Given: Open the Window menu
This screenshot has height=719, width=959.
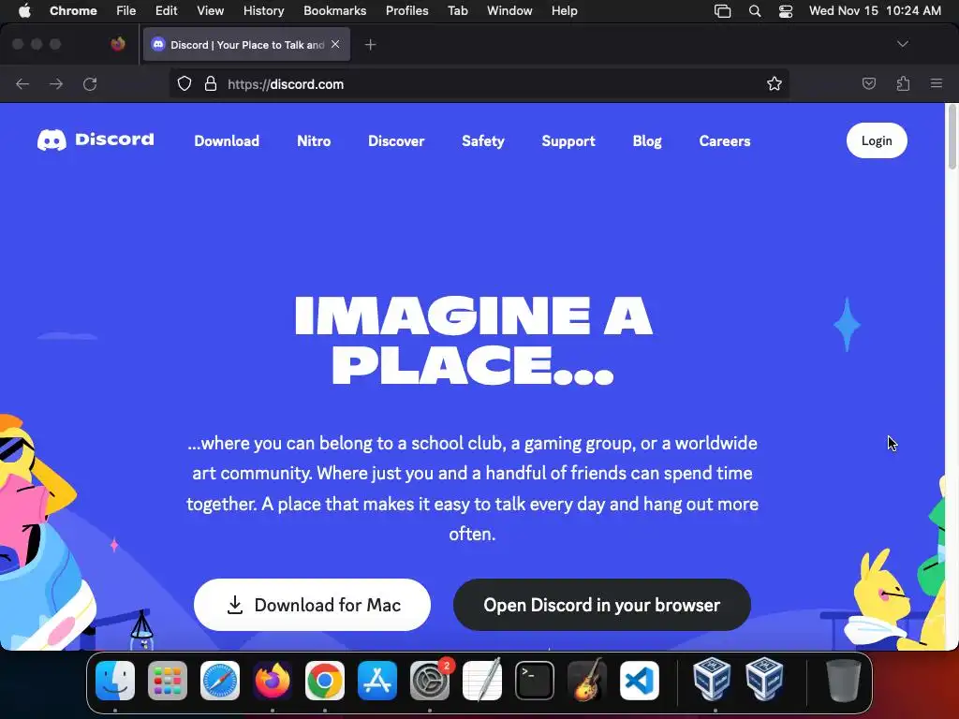Looking at the screenshot, I should [509, 10].
